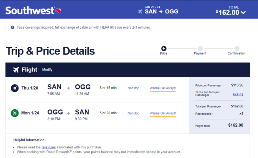
Task: Open the Nonstop link for the OGG to SAN flight
Action: (x=133, y=113)
